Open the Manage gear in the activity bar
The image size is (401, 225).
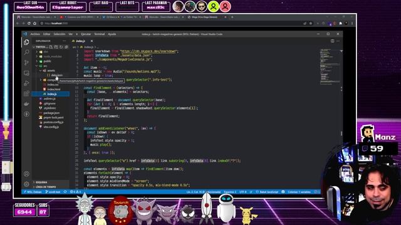click(x=26, y=184)
